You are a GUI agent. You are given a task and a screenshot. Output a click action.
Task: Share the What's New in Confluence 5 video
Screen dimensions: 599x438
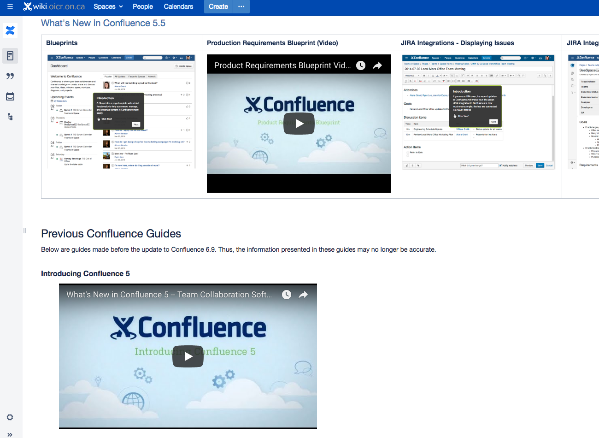[x=303, y=295]
